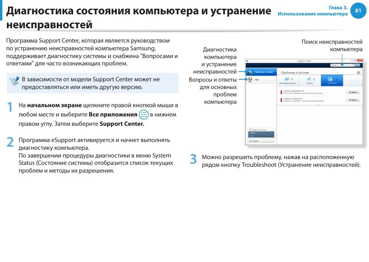369x262 pixels.
Task: Open the Производительность tab
Action: (287, 81)
